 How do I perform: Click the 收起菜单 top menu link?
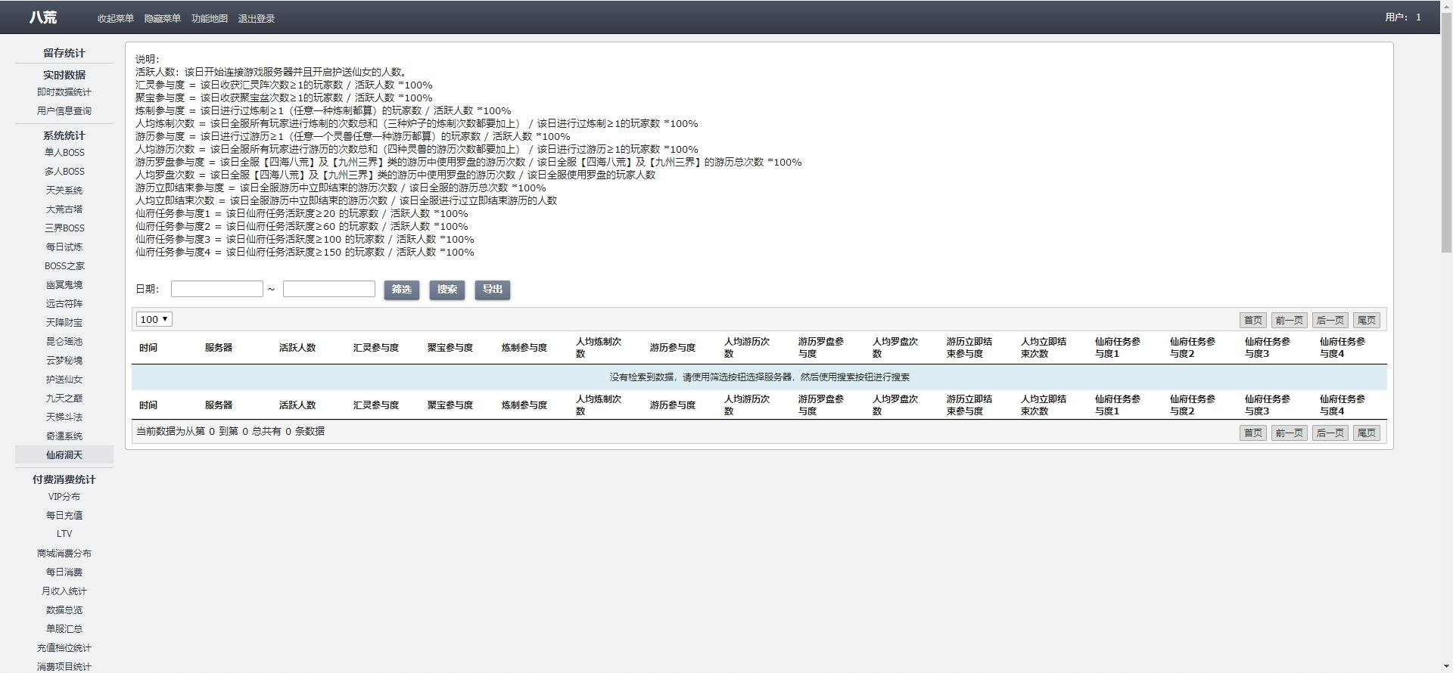(115, 18)
